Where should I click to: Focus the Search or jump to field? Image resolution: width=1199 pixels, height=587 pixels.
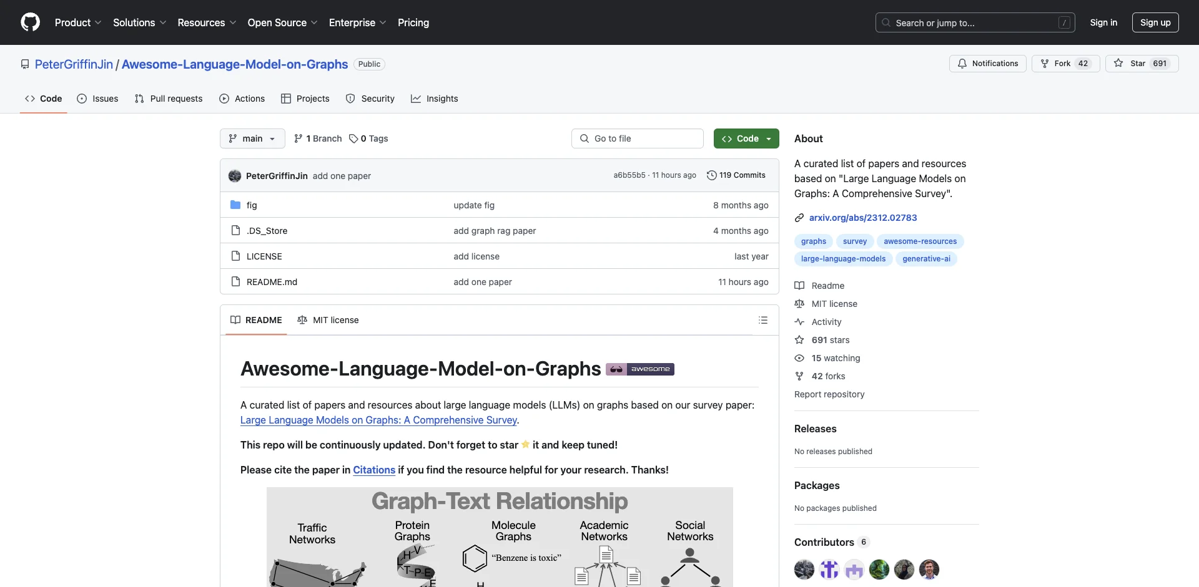(x=975, y=22)
